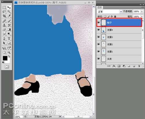Select the Eraser tool
The image size is (145, 119).
point(4,30)
